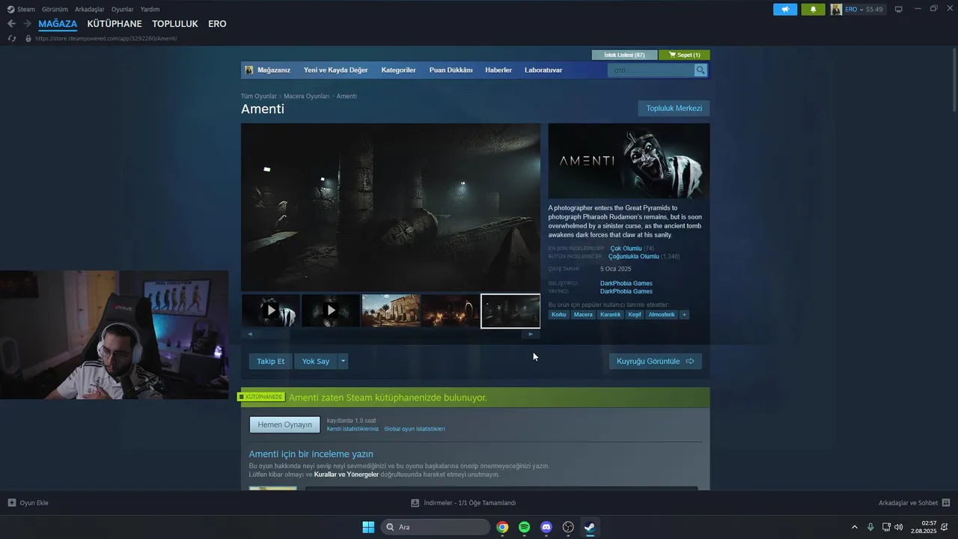This screenshot has height=539, width=958.
Task: Select the Keşif tag
Action: coord(635,314)
